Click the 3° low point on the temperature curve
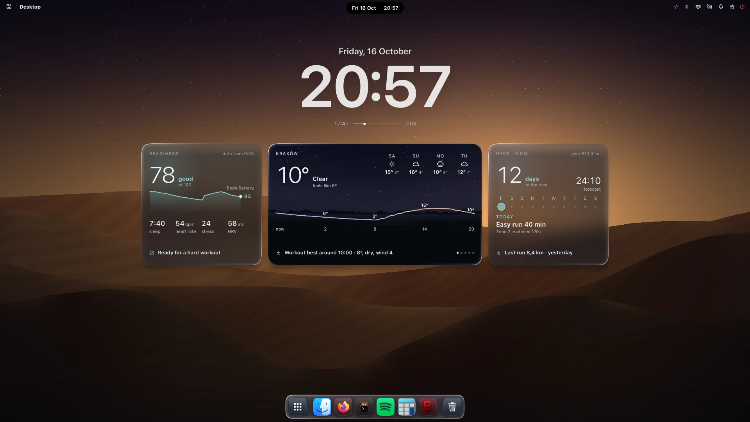750x422 pixels. [x=375, y=216]
